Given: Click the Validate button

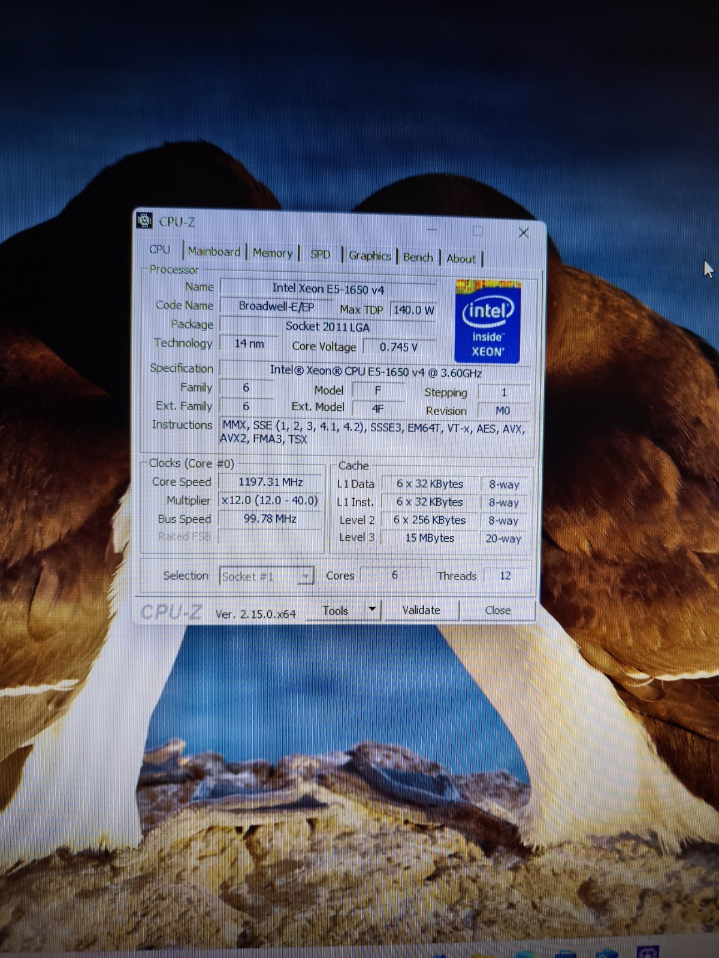Looking at the screenshot, I should point(421,610).
